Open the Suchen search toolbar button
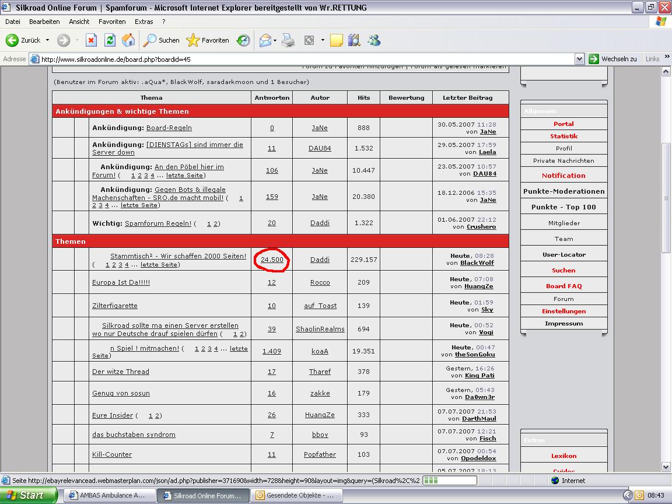The width and height of the screenshot is (672, 504). coord(162,40)
